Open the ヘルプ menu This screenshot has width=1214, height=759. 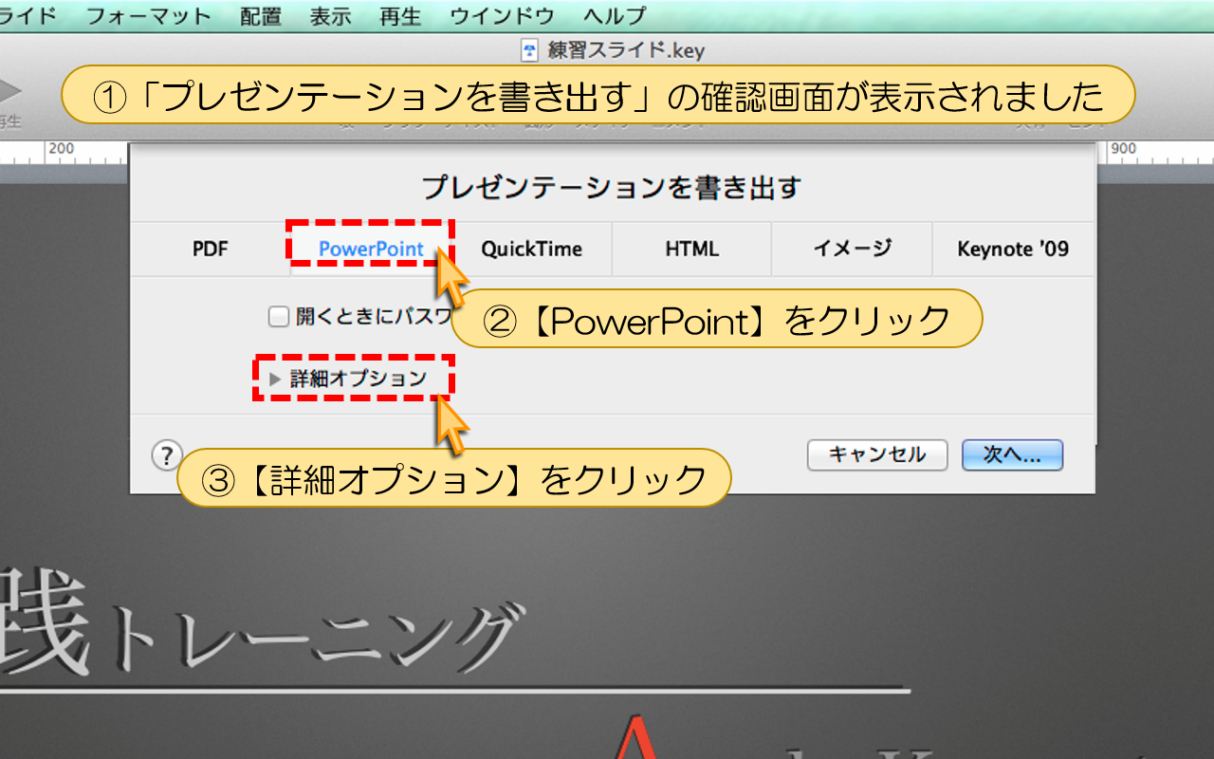pos(615,16)
